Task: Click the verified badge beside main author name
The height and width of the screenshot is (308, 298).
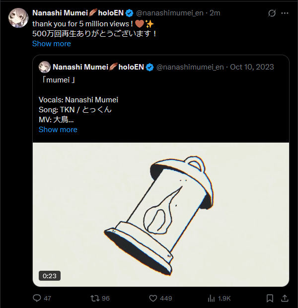Action: pos(129,13)
